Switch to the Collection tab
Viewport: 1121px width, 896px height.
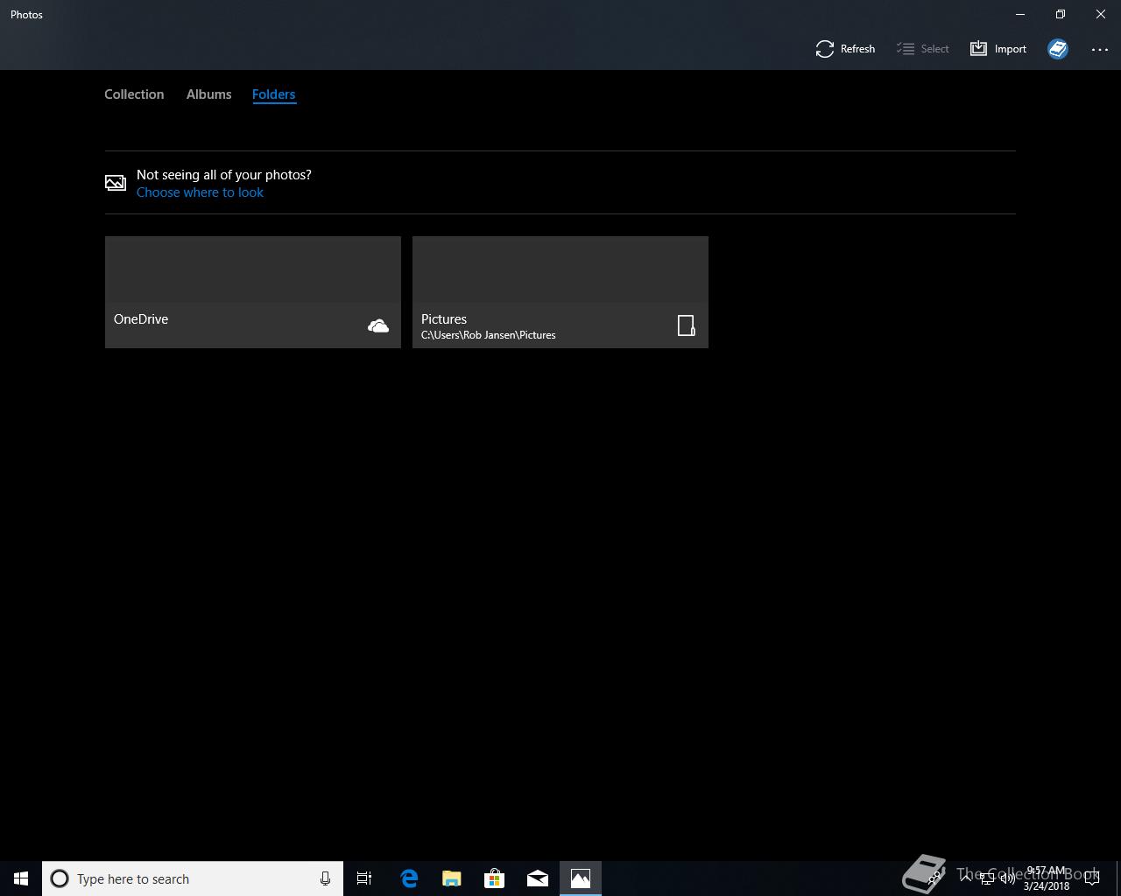click(x=134, y=94)
